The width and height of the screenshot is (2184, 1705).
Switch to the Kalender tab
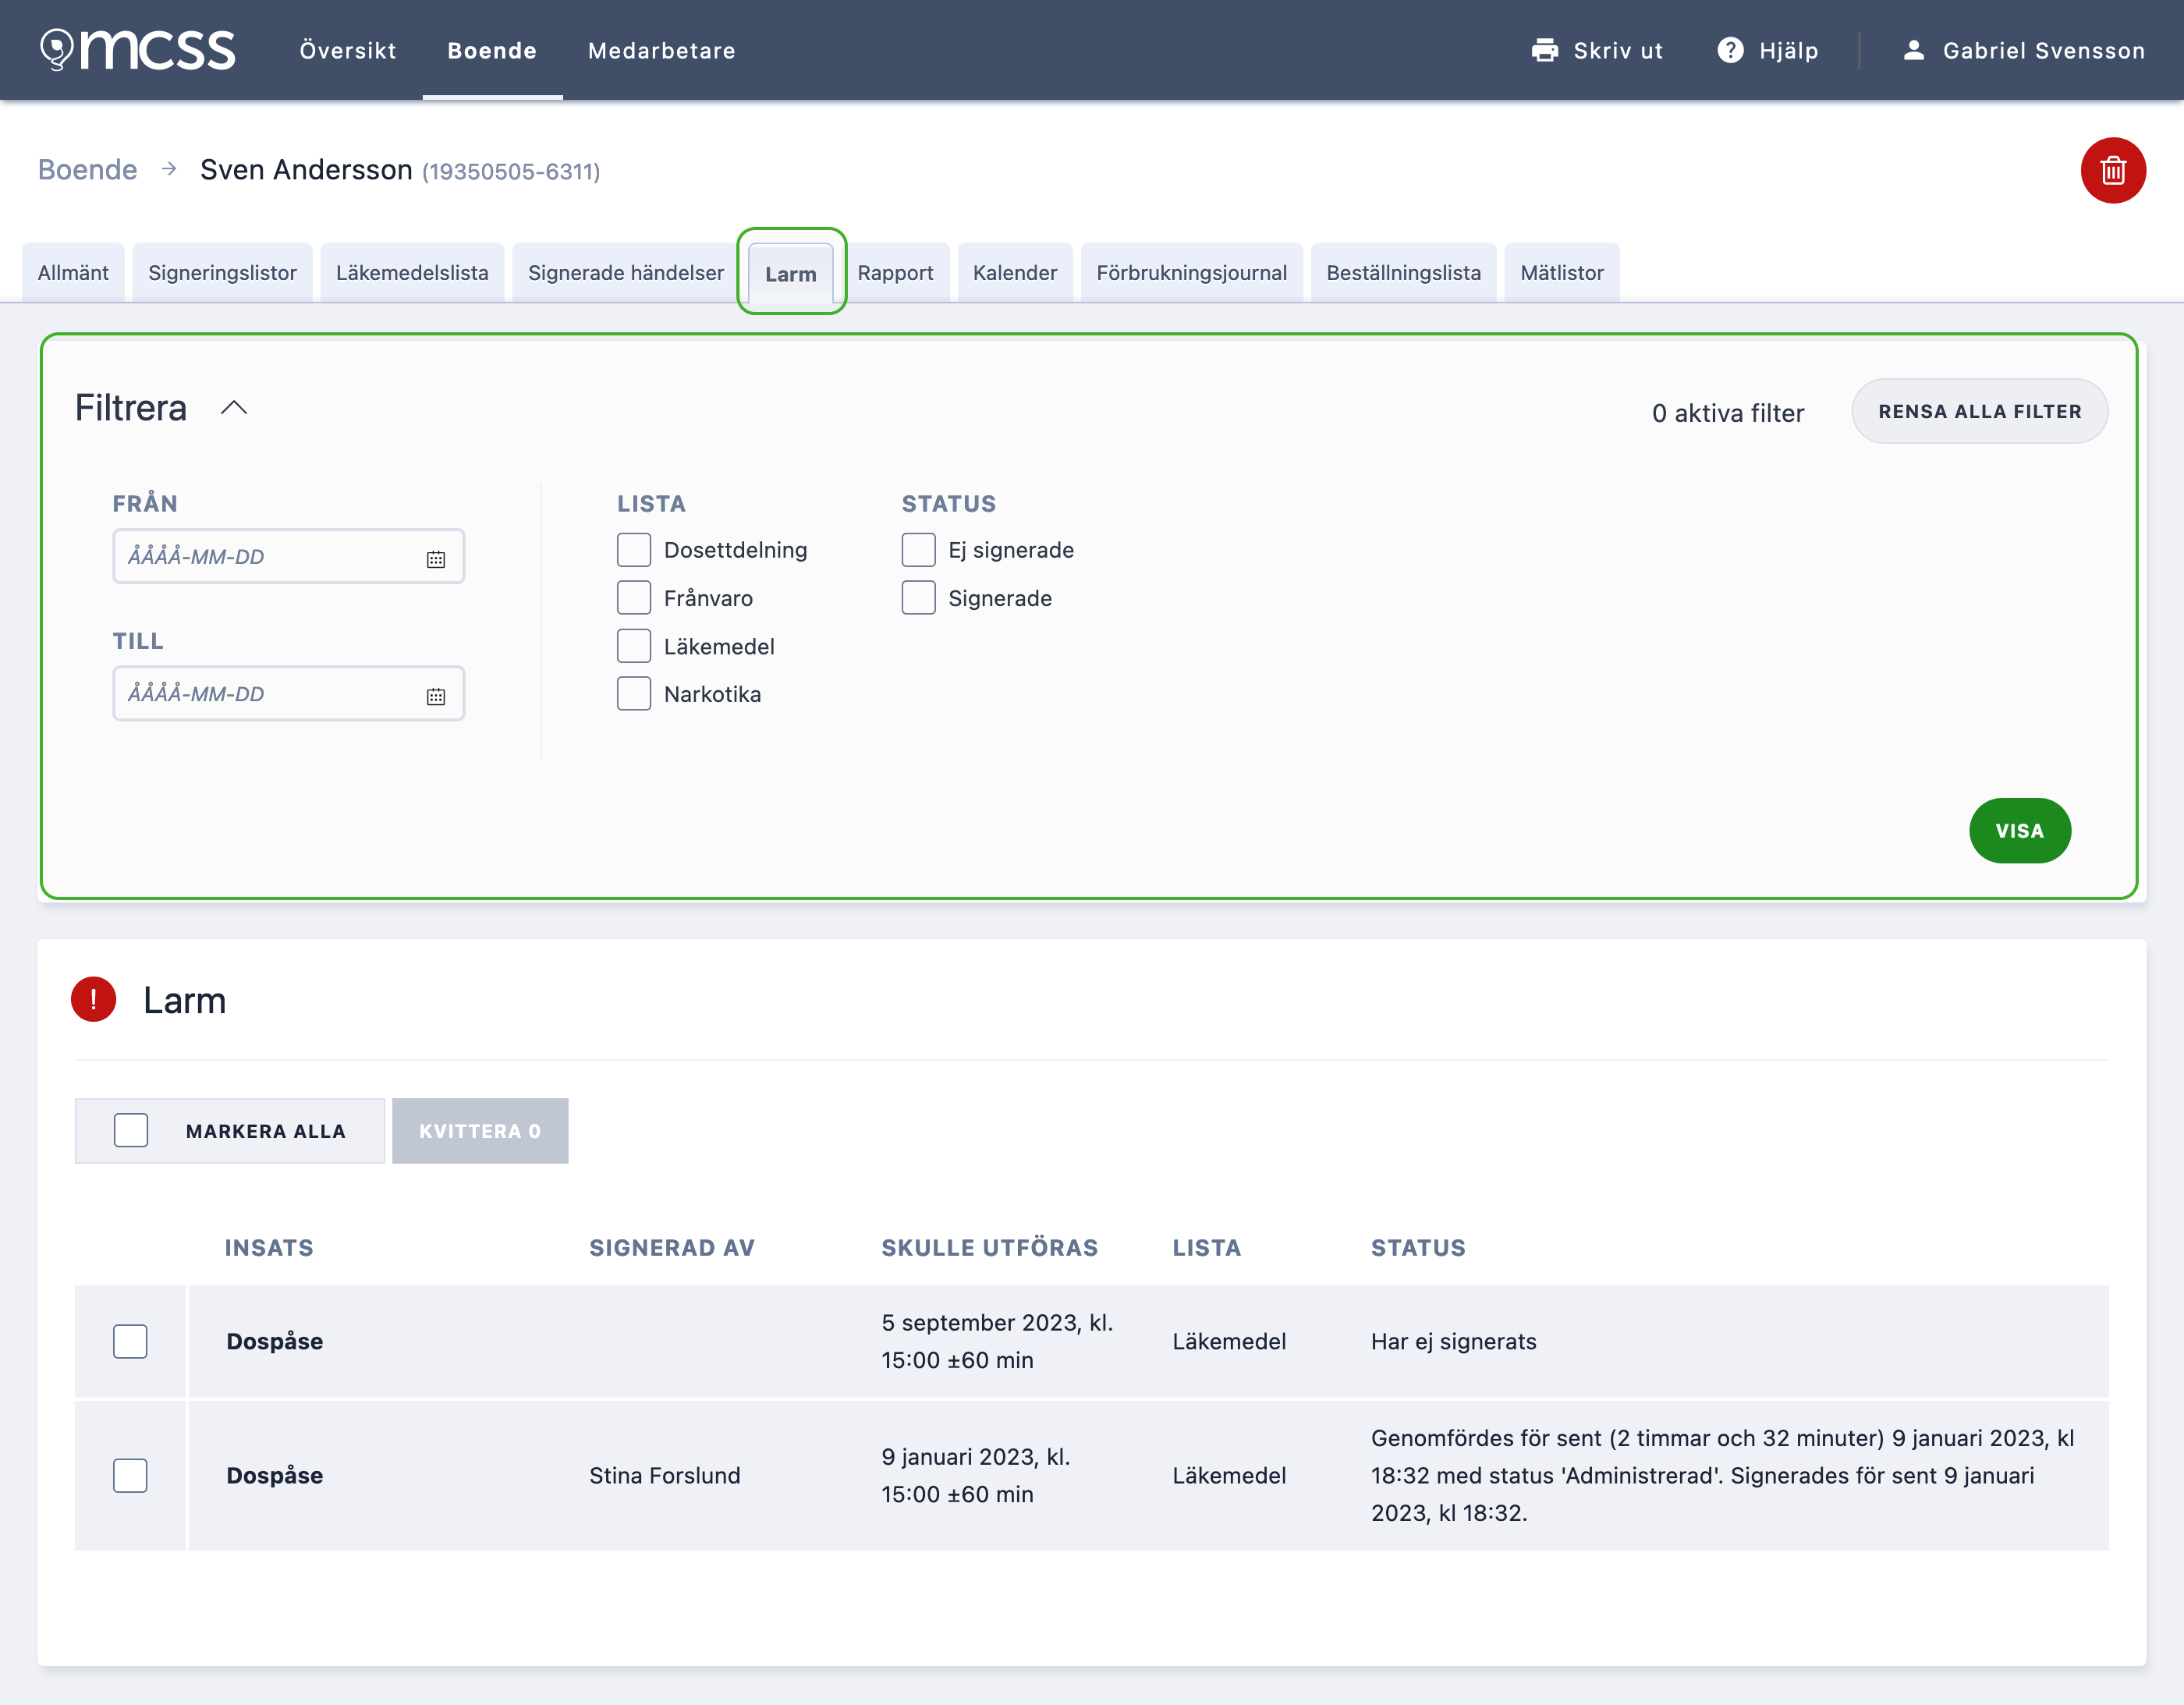(x=1015, y=272)
